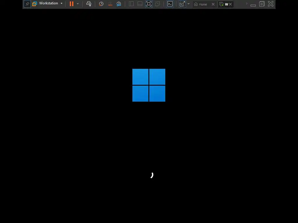The height and width of the screenshot is (223, 298).
Task: Open the console view icon
Action: [x=170, y=4]
